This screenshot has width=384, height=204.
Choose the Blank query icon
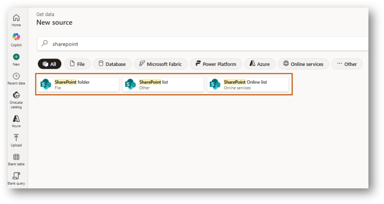pos(16,176)
